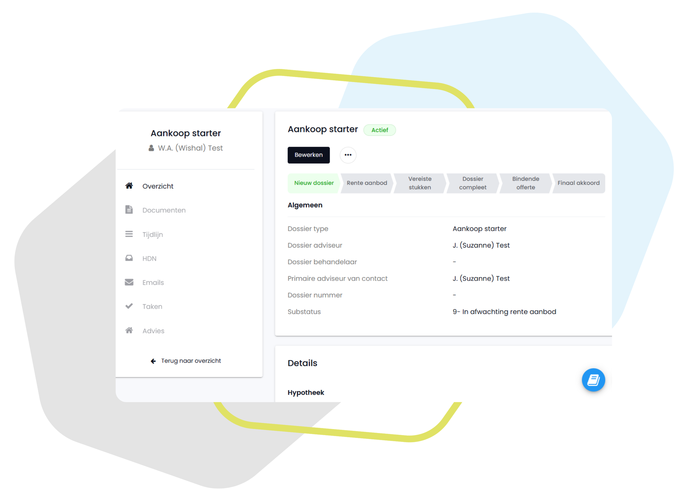Click the Emails envelope icon
The width and height of the screenshot is (689, 504).
pos(129,282)
